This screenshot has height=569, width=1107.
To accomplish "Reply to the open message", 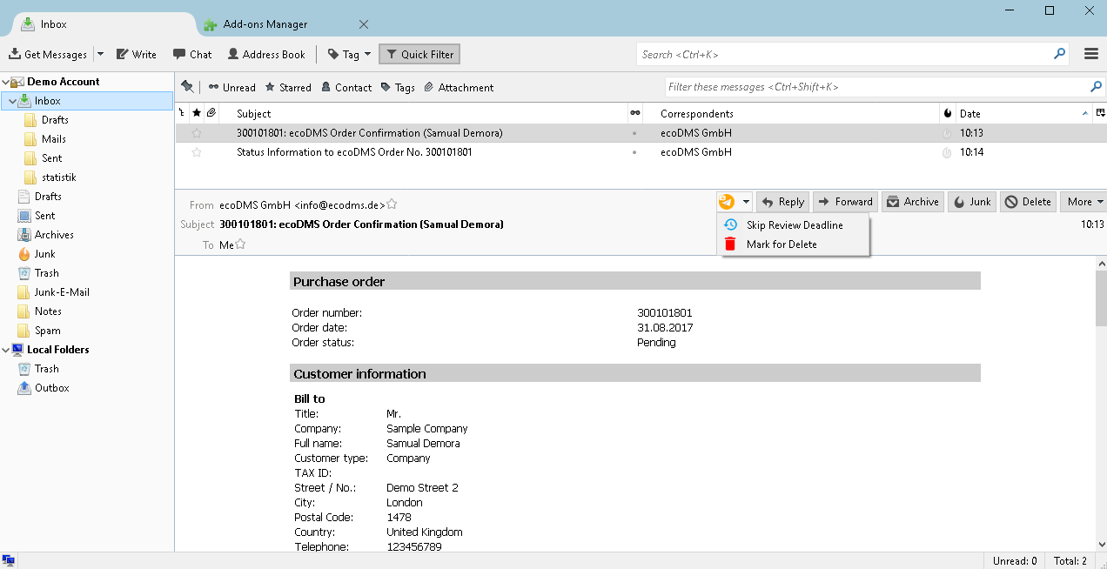I will click(783, 202).
